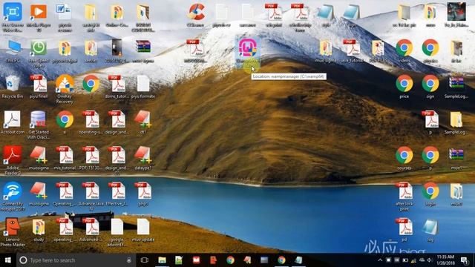
Task: Open the OneKey Recovery shortcut
Action: click(65, 84)
